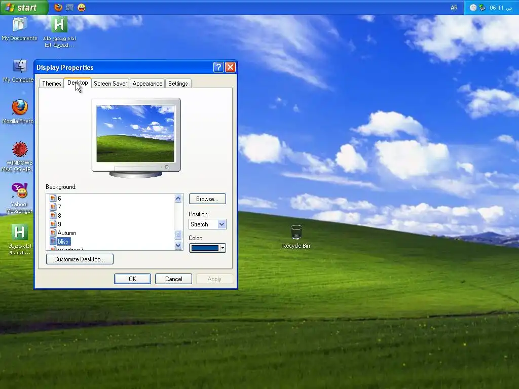Select the Recycle Bin icon
519x389 pixels.
(296, 237)
